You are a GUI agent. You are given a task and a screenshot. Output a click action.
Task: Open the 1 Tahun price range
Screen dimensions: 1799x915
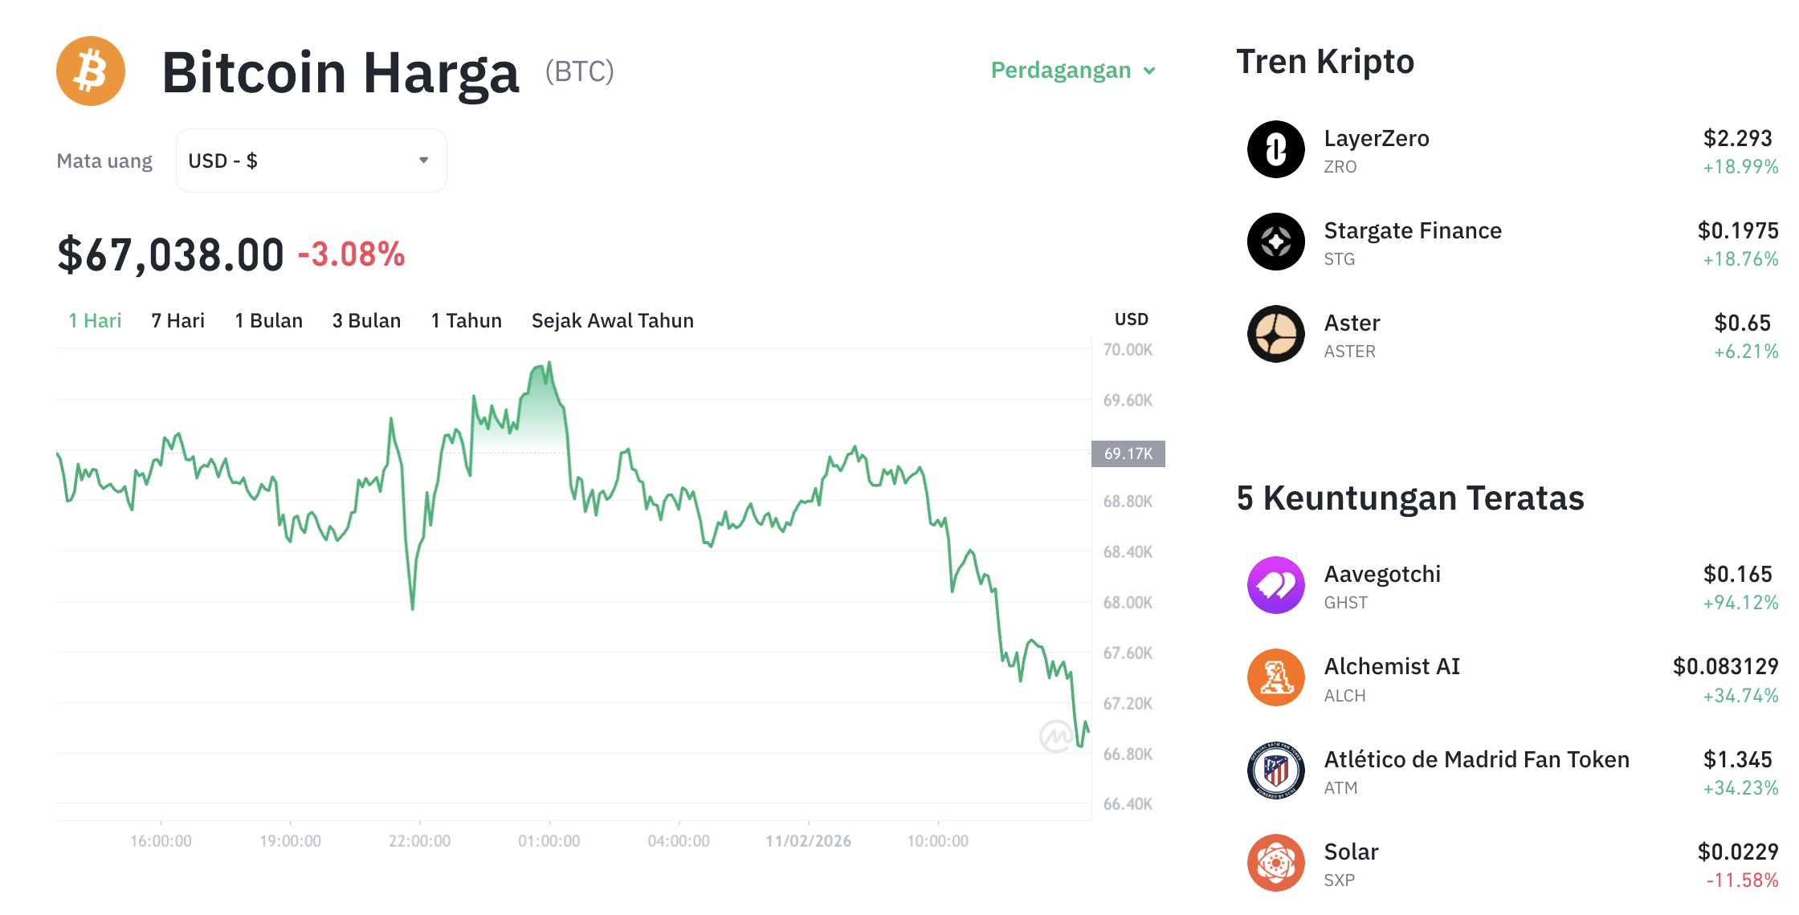pos(466,320)
